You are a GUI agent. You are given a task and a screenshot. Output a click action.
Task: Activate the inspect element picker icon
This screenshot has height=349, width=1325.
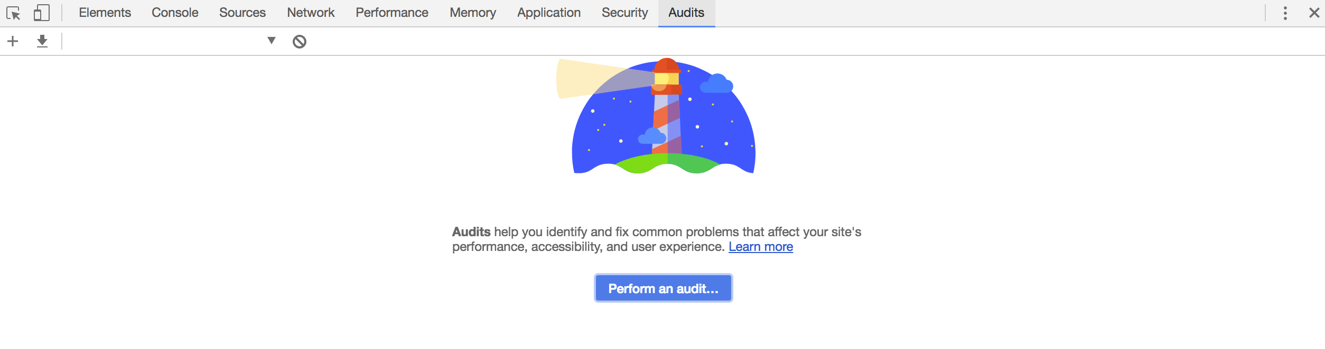click(13, 13)
